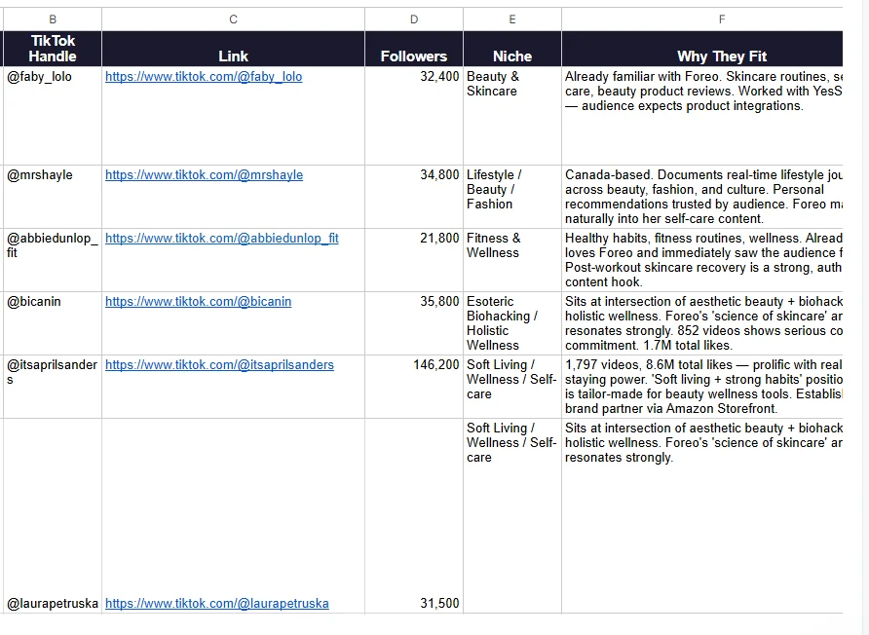Select the 'Canada-based. Documents real-time lifestyle' cell

point(702,197)
